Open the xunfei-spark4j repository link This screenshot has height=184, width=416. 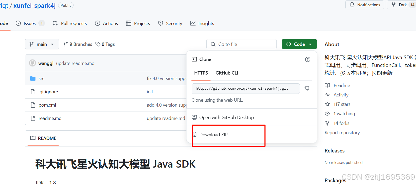click(x=34, y=5)
